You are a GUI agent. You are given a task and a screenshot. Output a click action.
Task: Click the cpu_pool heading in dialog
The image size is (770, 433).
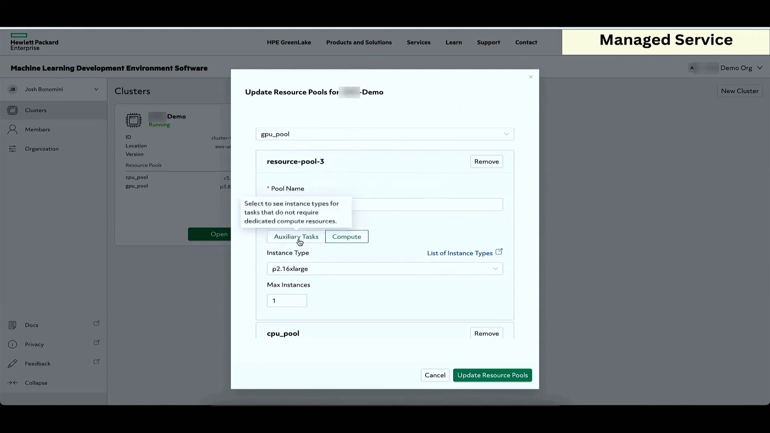tap(283, 333)
